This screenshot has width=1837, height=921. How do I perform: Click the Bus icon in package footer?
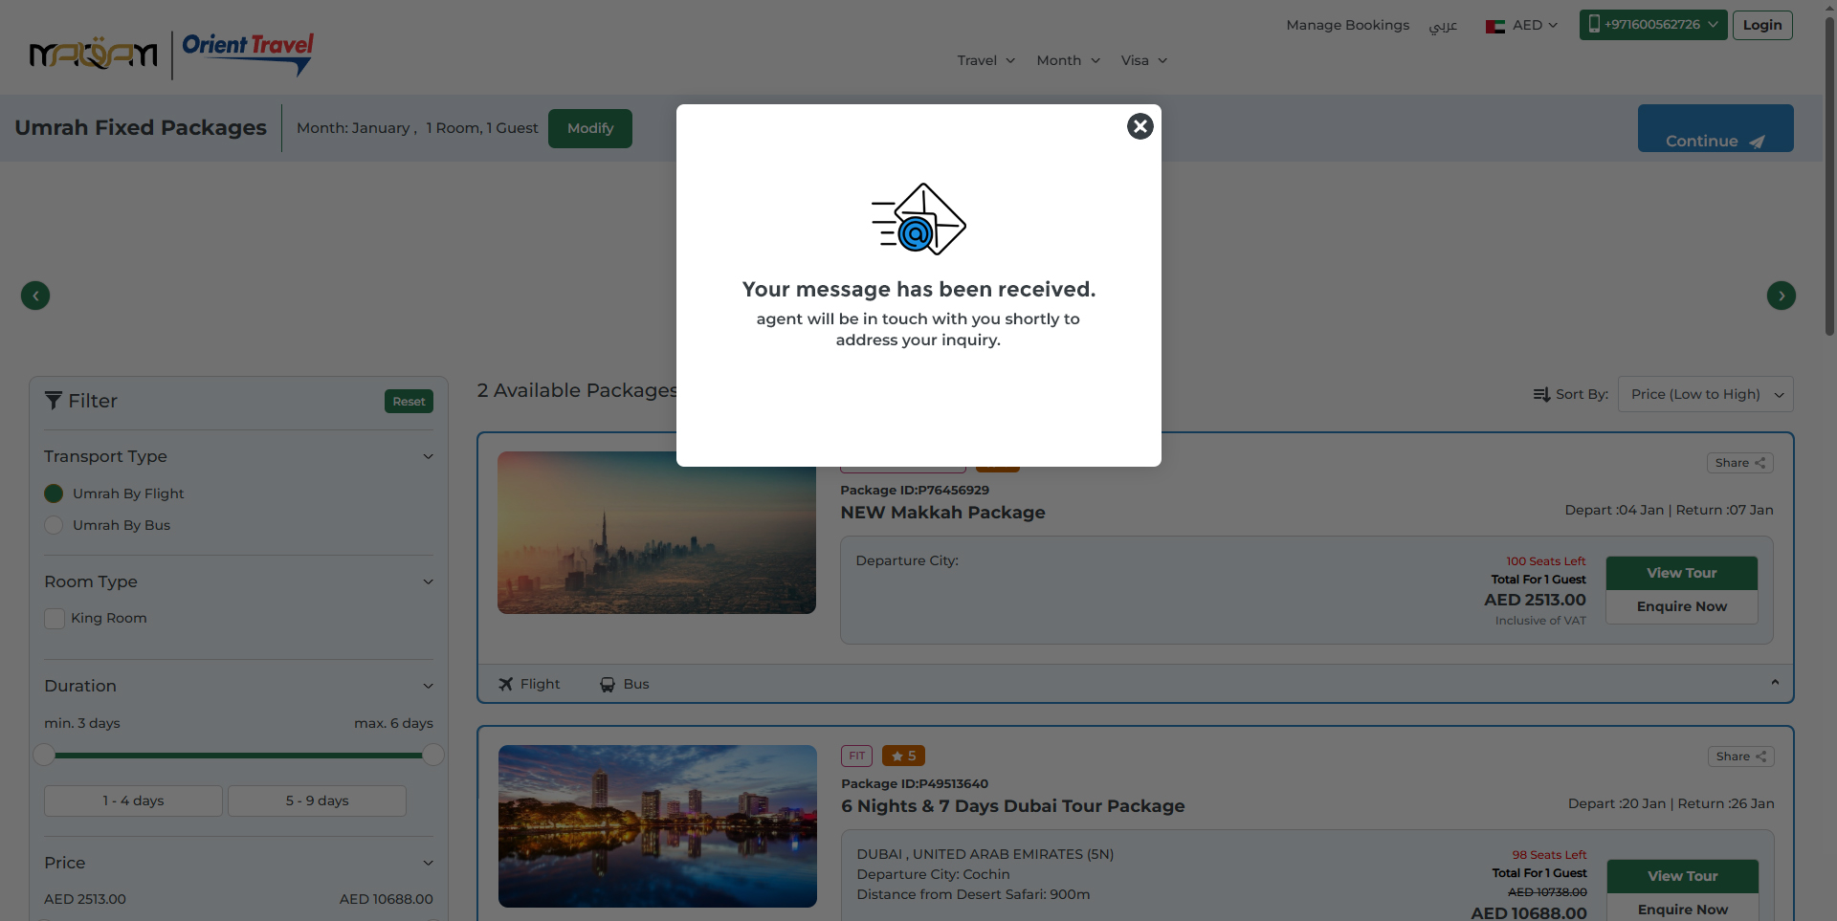[x=608, y=685]
